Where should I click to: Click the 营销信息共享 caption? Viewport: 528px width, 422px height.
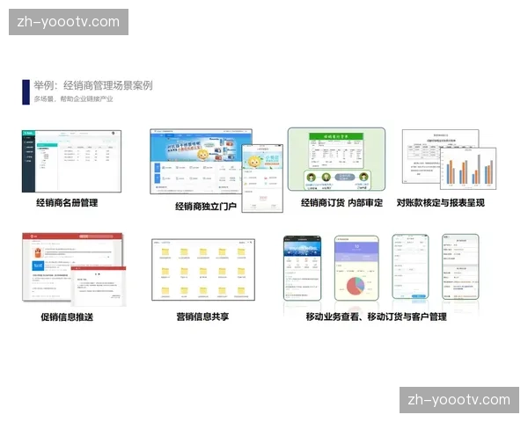202,316
